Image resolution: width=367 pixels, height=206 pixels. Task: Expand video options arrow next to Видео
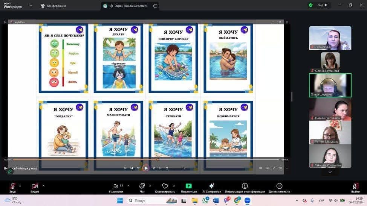tap(43, 186)
